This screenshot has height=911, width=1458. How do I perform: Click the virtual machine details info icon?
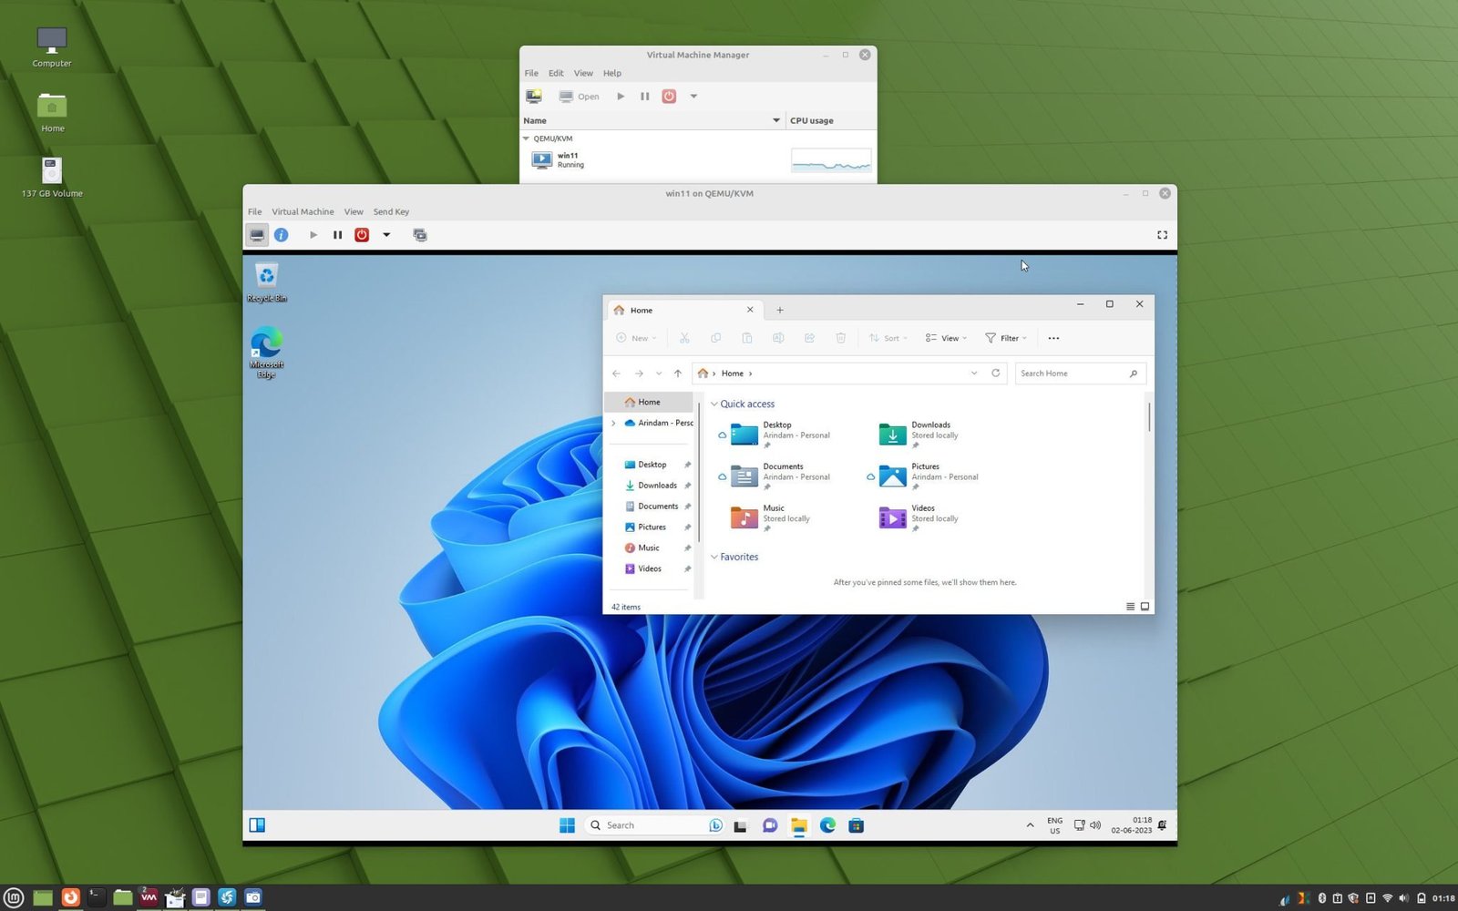pyautogui.click(x=282, y=234)
